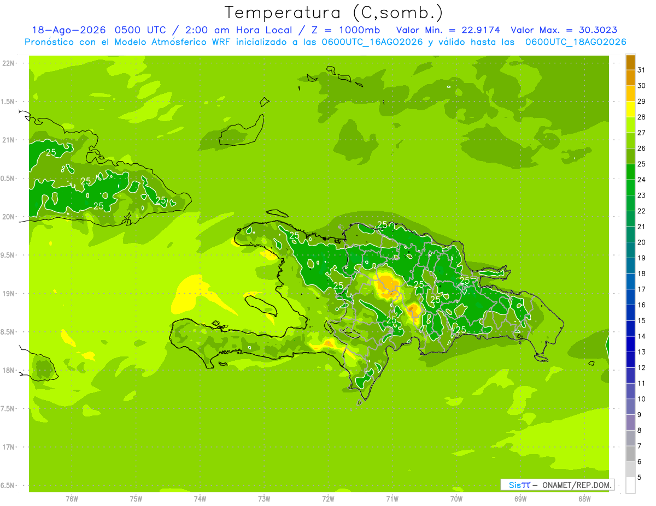Click the valid-until time "0600UTC_18AGO2026"
The width and height of the screenshot is (656, 506).
coord(576,42)
